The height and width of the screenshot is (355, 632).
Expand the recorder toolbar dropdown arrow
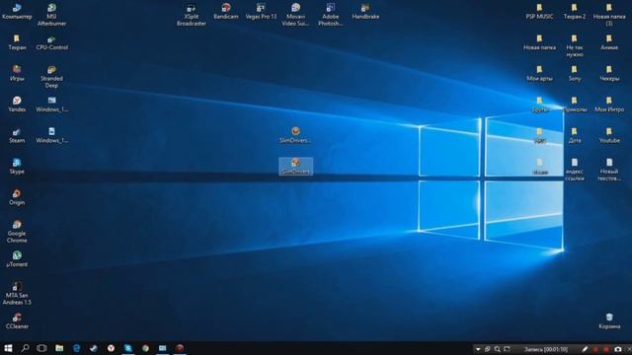478,349
